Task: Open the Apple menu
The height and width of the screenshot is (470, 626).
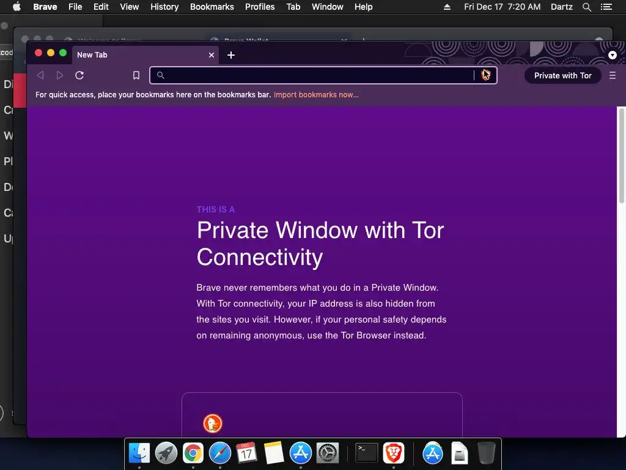Action: click(17, 7)
